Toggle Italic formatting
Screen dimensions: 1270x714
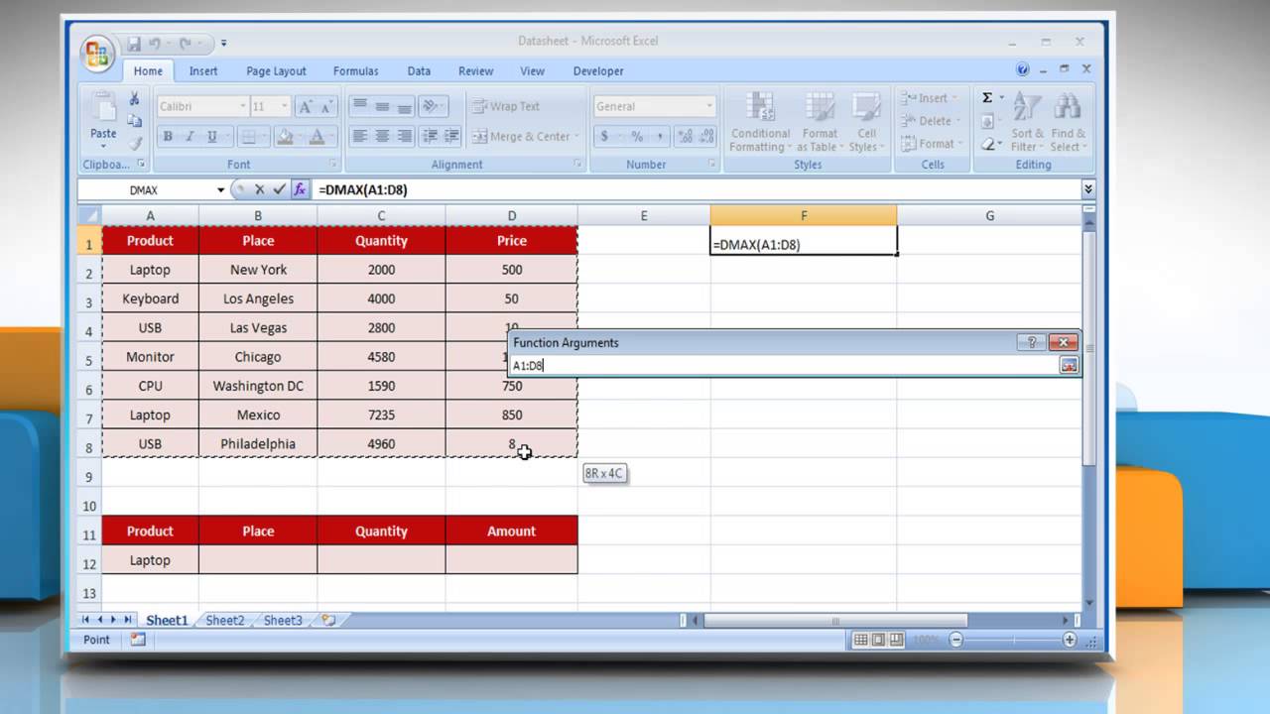click(190, 137)
